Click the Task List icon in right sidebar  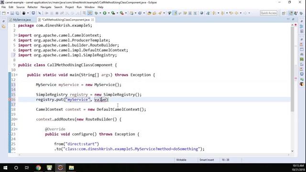coord(302,31)
